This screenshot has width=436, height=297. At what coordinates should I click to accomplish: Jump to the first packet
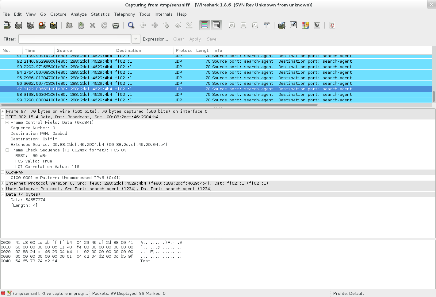[x=178, y=25]
